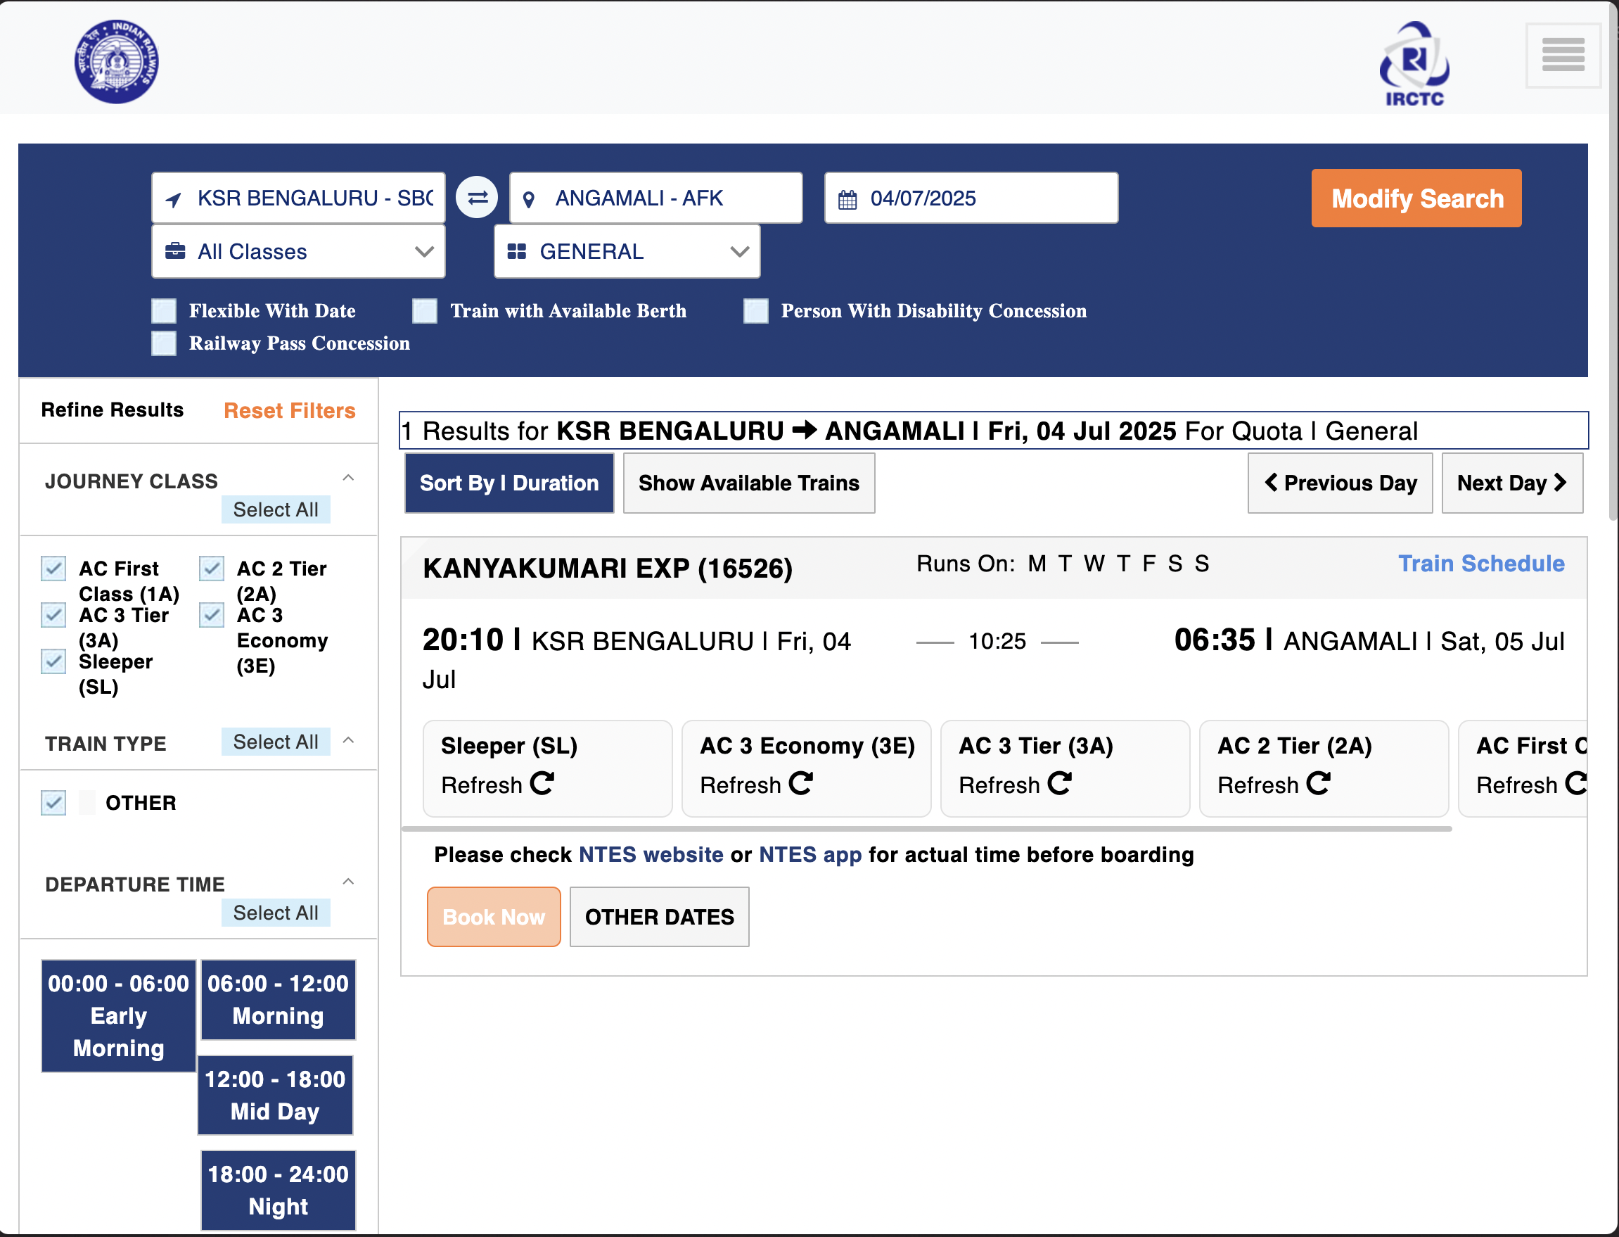Click Modify Search button

[1416, 198]
